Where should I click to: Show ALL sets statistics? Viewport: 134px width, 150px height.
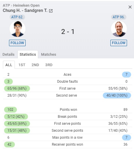[9, 65]
